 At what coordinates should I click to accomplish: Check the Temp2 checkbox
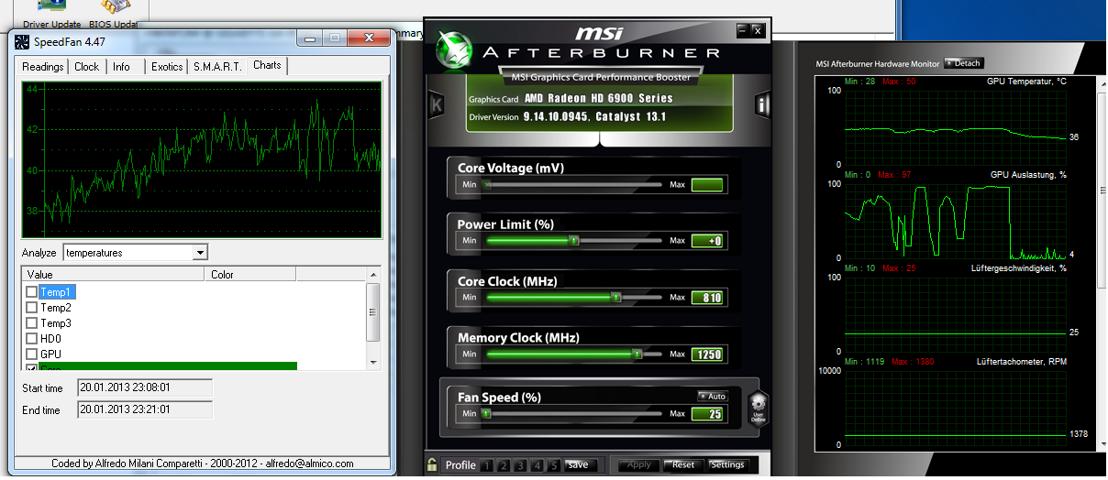point(32,308)
